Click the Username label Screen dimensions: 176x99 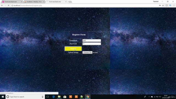point(73,40)
